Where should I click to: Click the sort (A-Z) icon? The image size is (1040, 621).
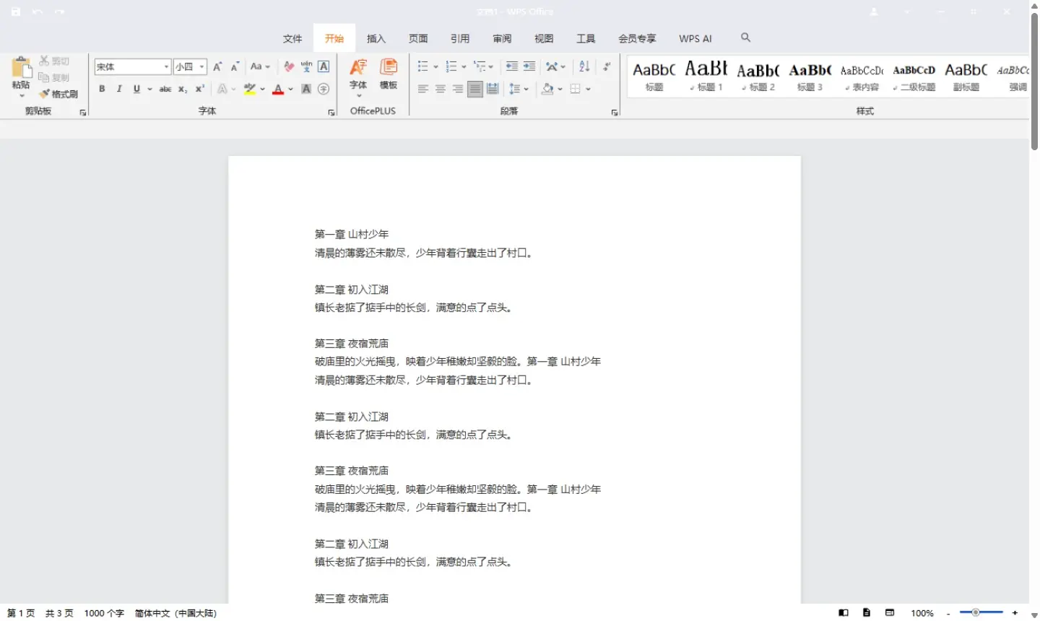click(x=584, y=66)
